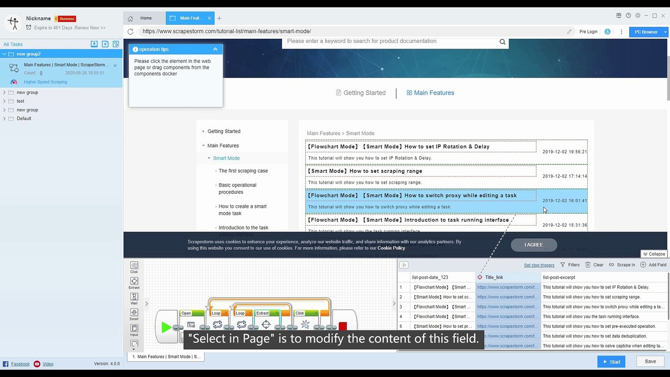Select the Main Features page tab
The height and width of the screenshot is (377, 670).
point(430,93)
